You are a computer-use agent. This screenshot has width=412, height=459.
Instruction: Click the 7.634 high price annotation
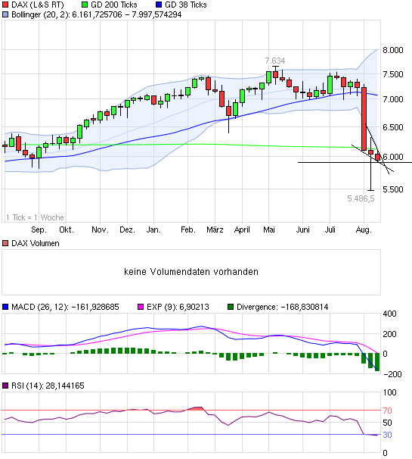pyautogui.click(x=275, y=61)
